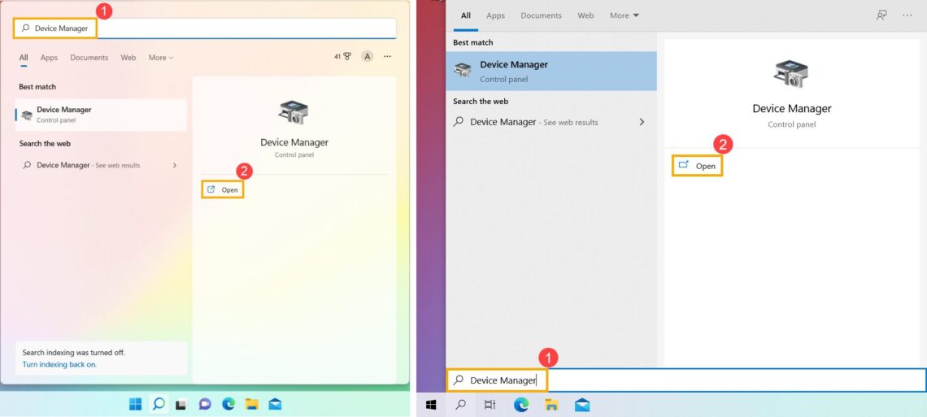Click feedback icon in Windows 10 search header
Image resolution: width=927 pixels, height=417 pixels.
click(881, 15)
